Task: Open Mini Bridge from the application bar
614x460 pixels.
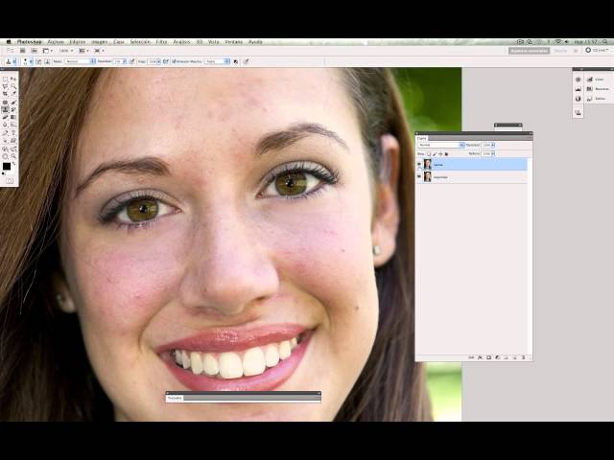Action: 35,51
